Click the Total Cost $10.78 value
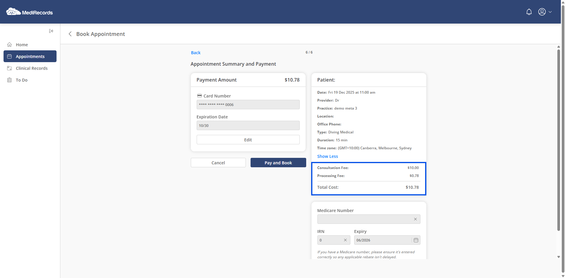This screenshot has height=278, width=565. tap(412, 187)
